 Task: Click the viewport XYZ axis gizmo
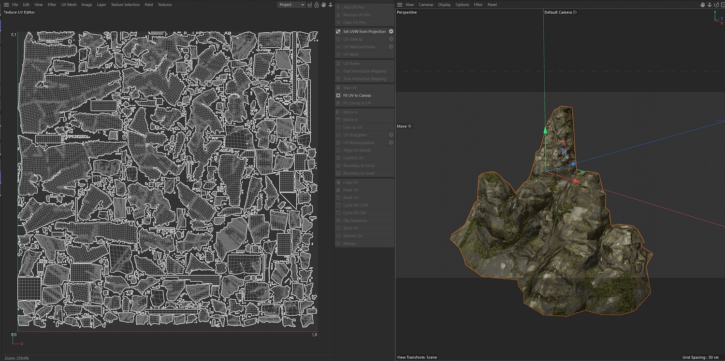718,17
